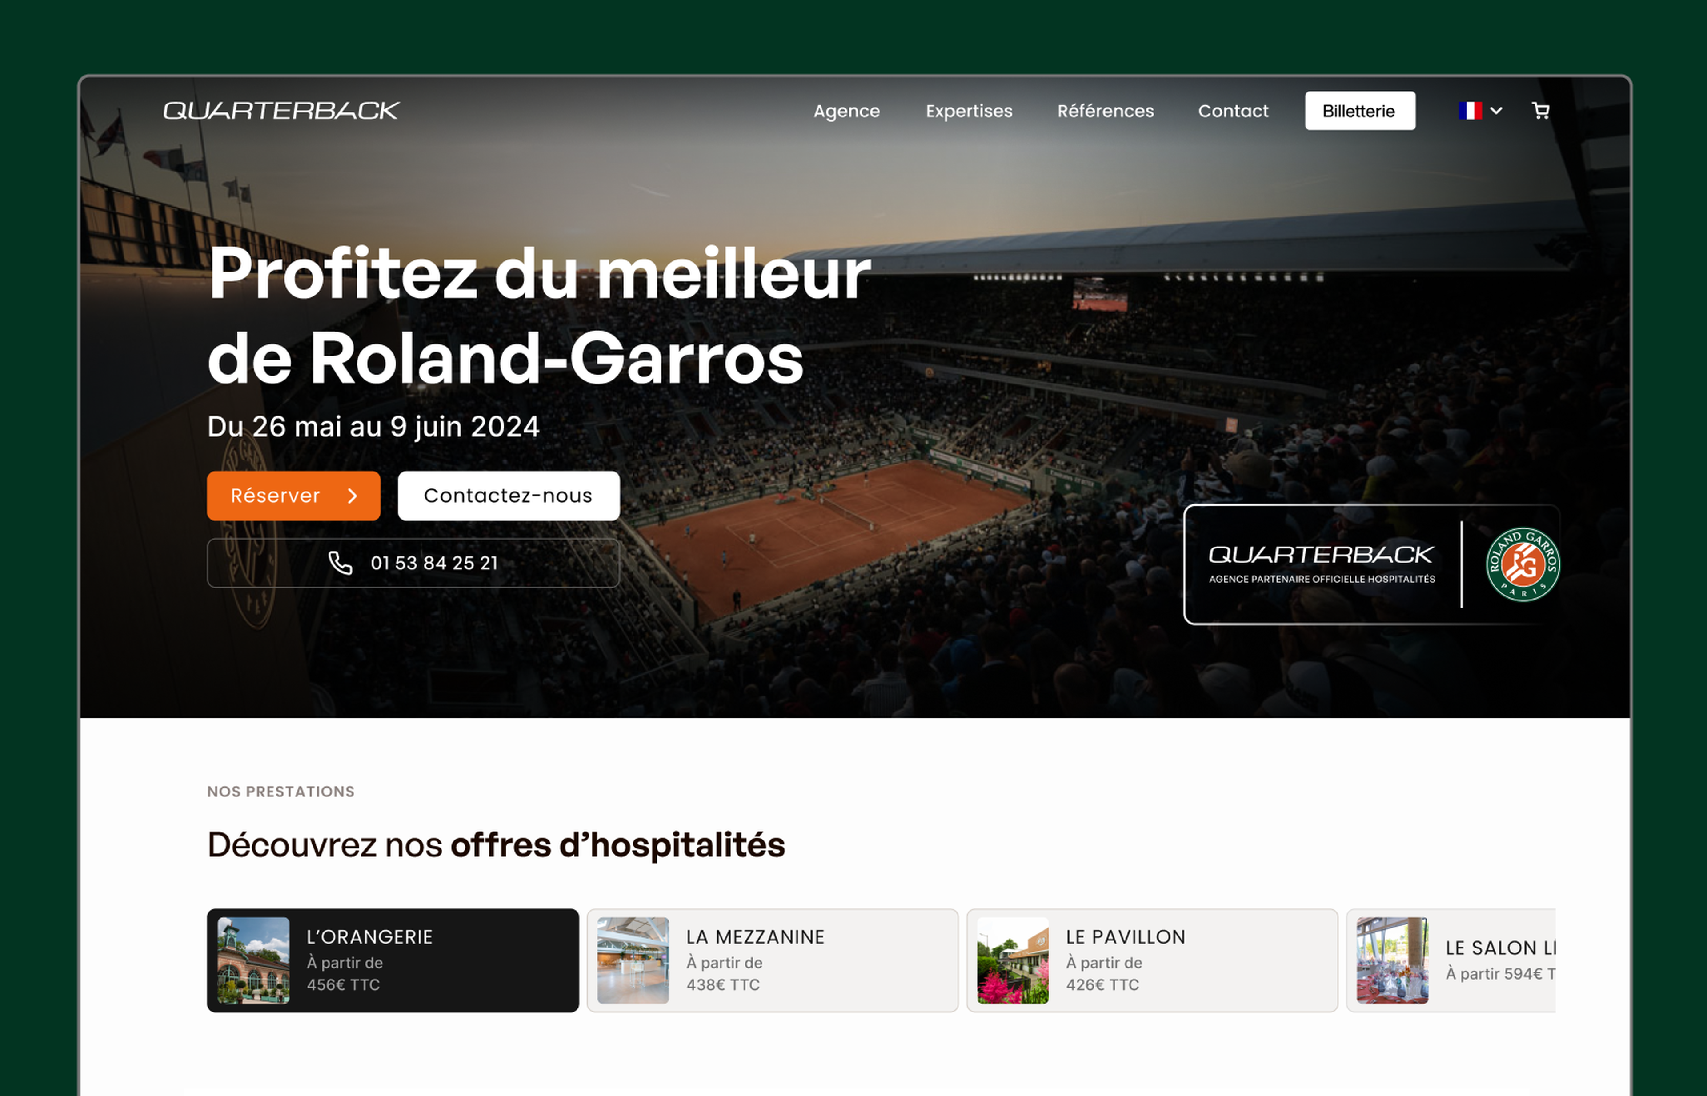Click the Le Salon offer thumbnail

[x=1392, y=961]
